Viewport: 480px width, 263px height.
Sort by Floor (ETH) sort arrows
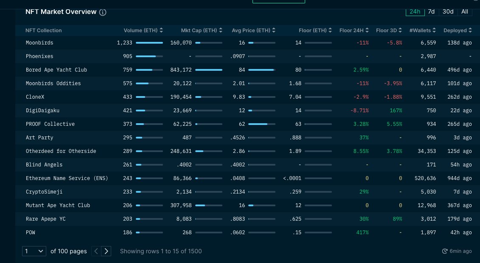[x=330, y=30]
